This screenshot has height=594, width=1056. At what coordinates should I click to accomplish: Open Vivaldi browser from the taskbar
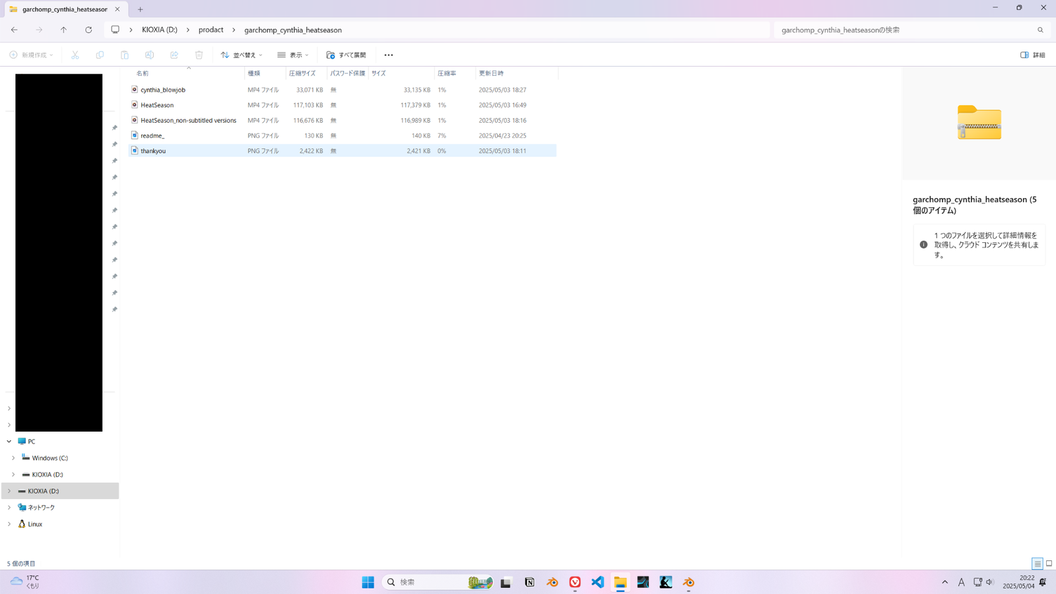tap(575, 582)
